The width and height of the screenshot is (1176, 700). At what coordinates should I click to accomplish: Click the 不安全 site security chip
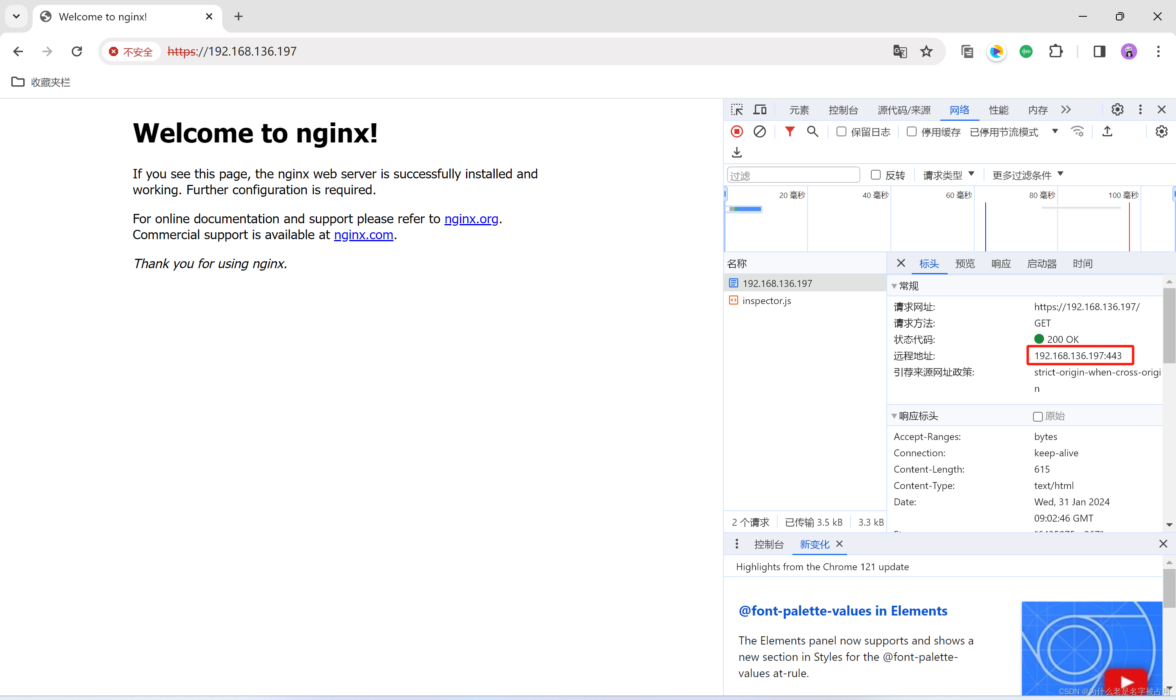click(x=131, y=51)
